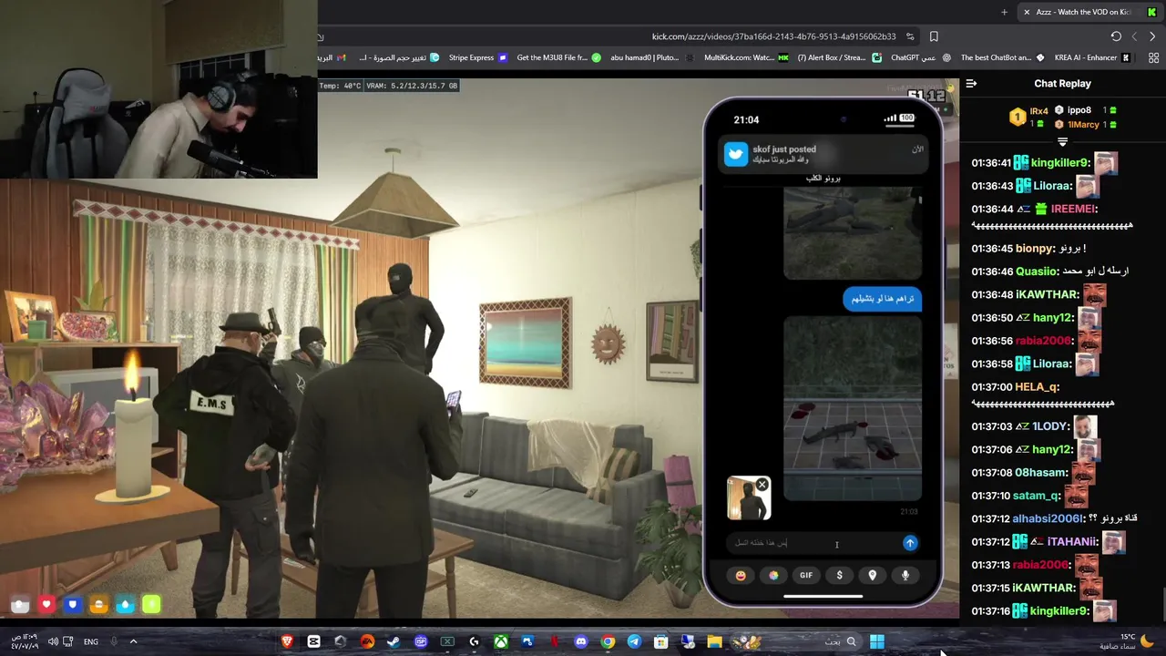Click username HELA_q in chat

tap(1037, 387)
